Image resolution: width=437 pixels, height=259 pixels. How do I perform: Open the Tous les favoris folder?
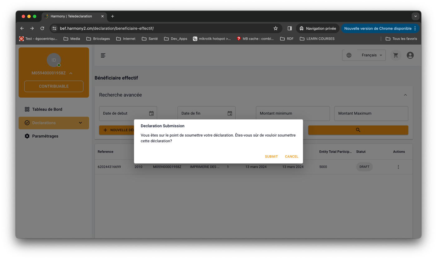coord(401,39)
